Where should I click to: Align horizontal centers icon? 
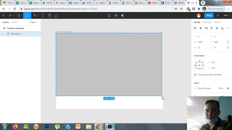(x=200, y=28)
